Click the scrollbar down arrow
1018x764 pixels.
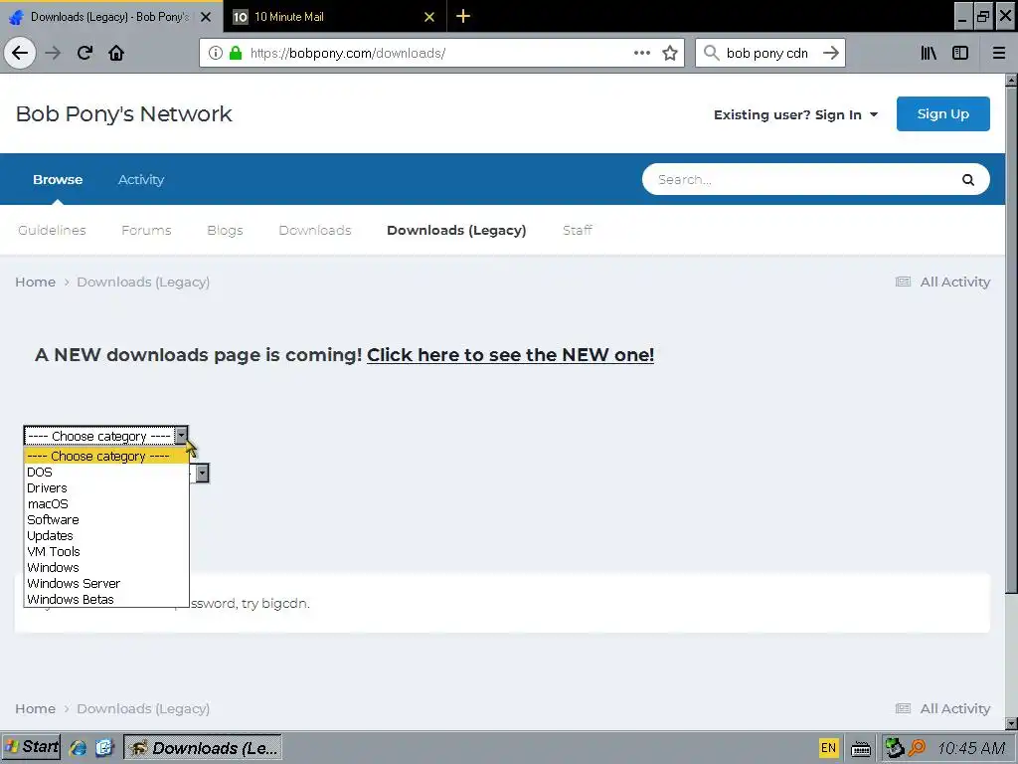click(x=1011, y=723)
